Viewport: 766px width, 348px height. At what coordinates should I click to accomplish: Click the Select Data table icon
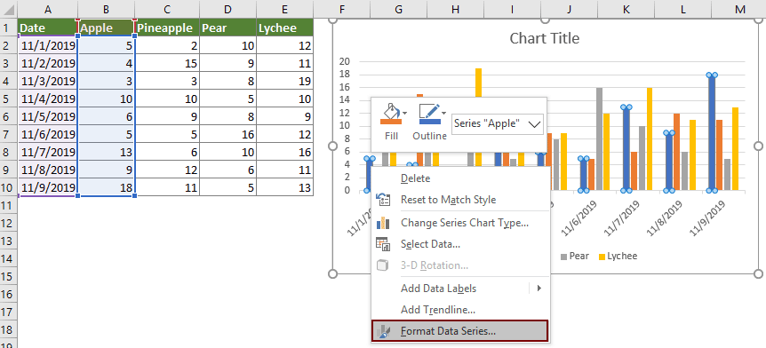coord(383,244)
